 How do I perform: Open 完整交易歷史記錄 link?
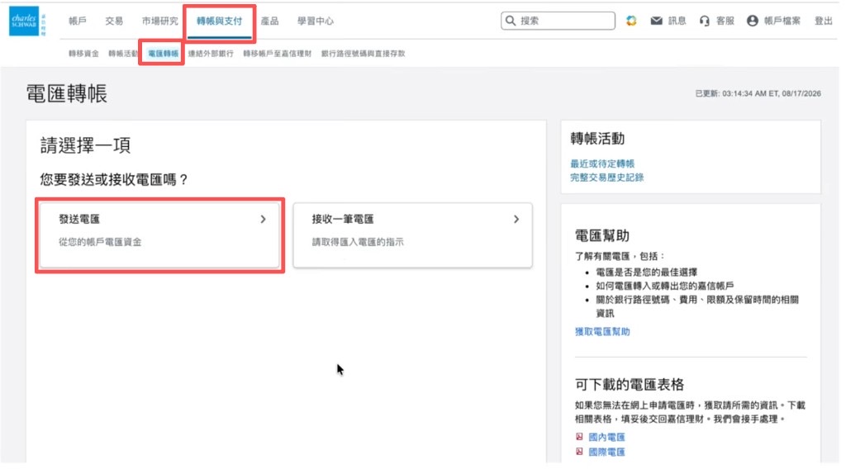(x=607, y=178)
